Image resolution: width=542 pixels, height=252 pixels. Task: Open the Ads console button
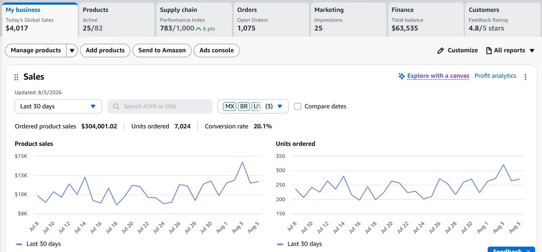pos(216,51)
